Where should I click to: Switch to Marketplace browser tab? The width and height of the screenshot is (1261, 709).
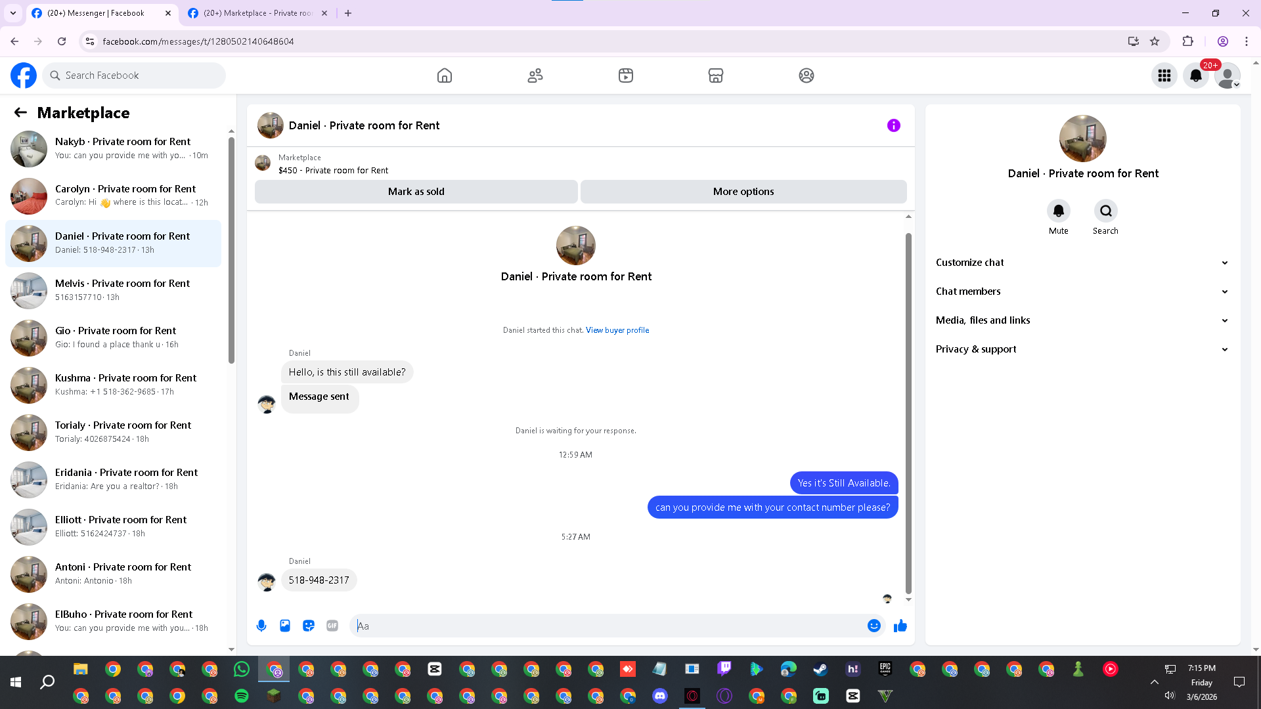(257, 13)
